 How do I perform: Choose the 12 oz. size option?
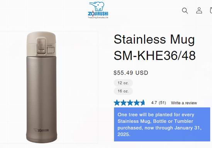point(123,83)
